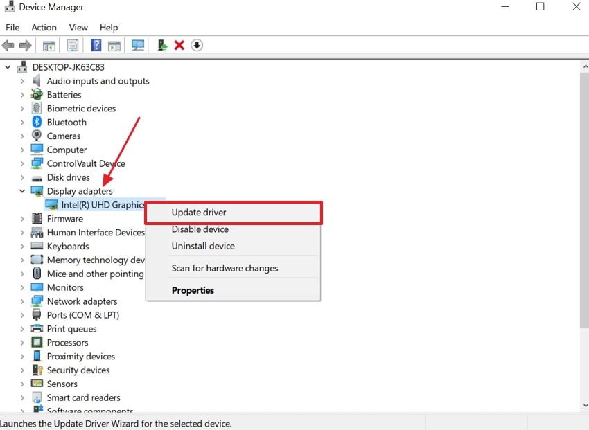Expand the Monitors category
Viewport: 589px width, 430px height.
click(23, 287)
